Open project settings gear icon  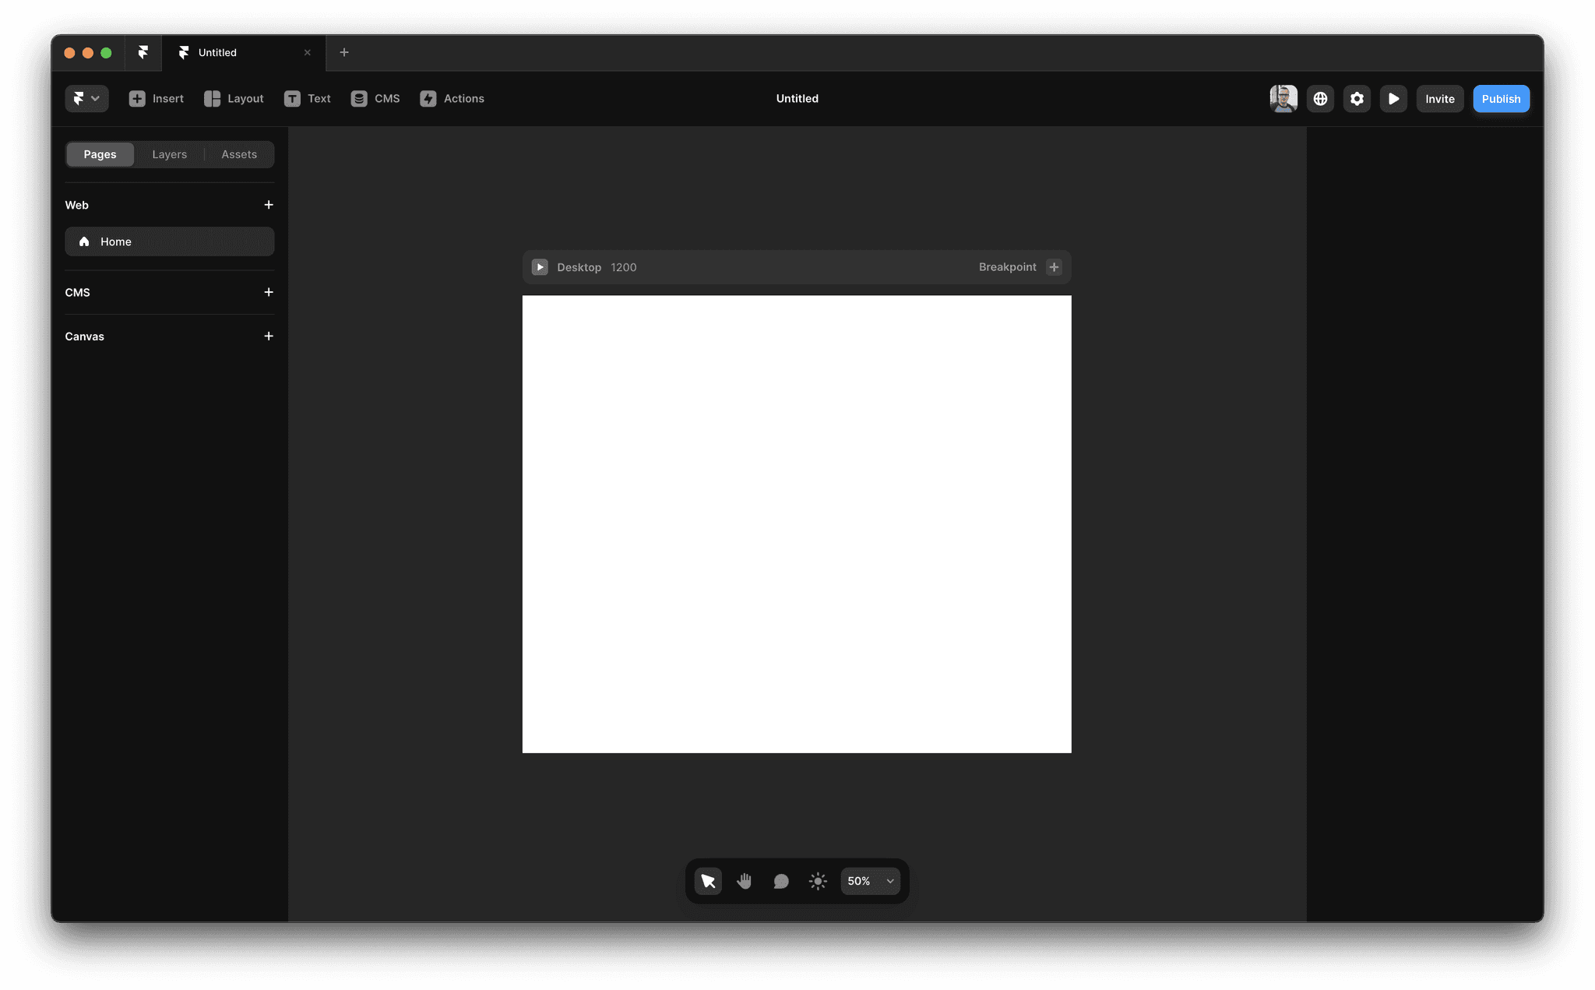(x=1357, y=99)
